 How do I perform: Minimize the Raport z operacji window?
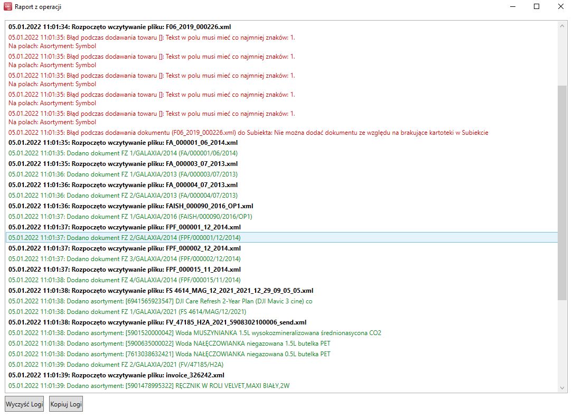coord(512,7)
